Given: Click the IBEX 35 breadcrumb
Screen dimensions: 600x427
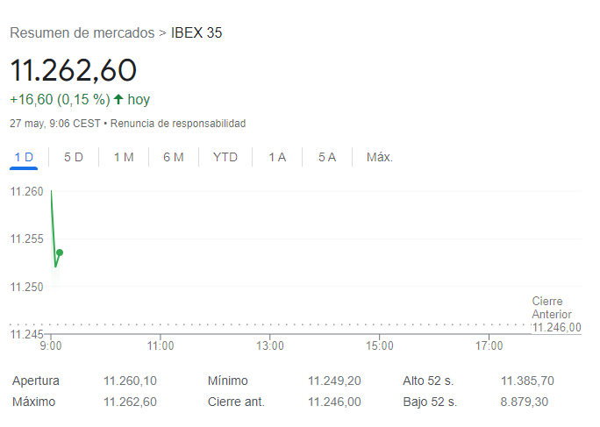Looking at the screenshot, I should point(196,33).
